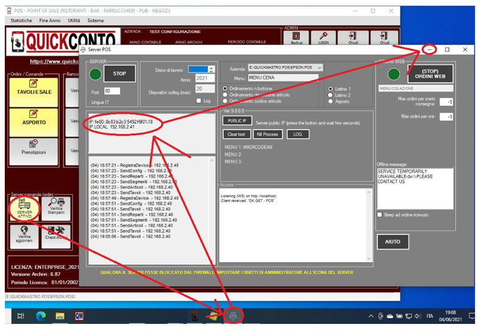Stop the POS server with STOP button
Viewport: 487px width, 333px height.
click(x=119, y=74)
